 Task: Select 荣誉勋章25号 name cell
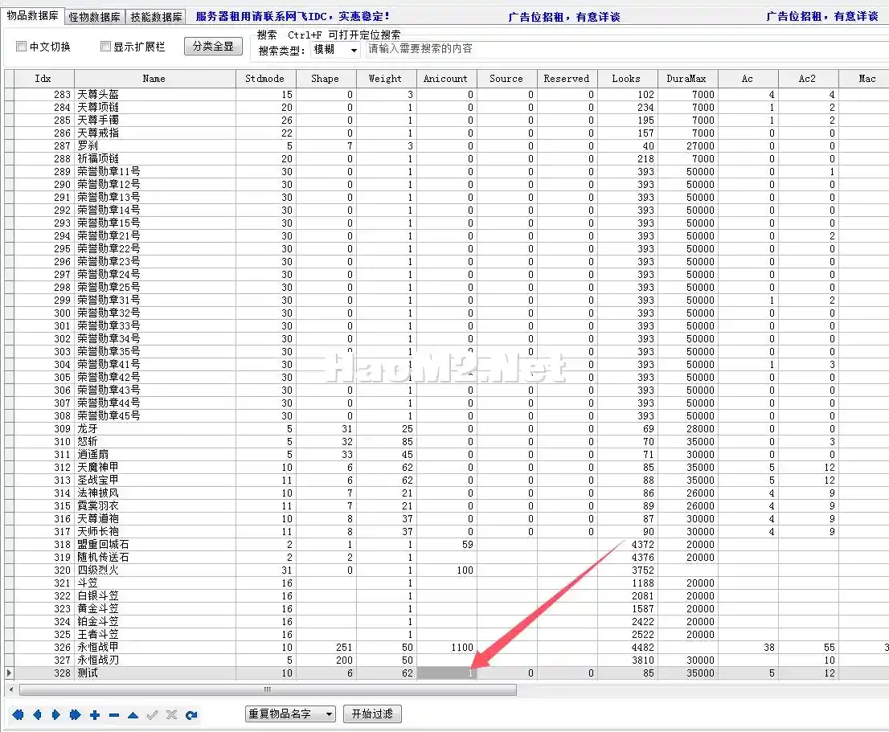(x=155, y=287)
